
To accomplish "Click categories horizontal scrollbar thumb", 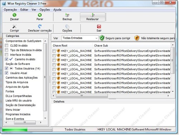I will point(25,122).
